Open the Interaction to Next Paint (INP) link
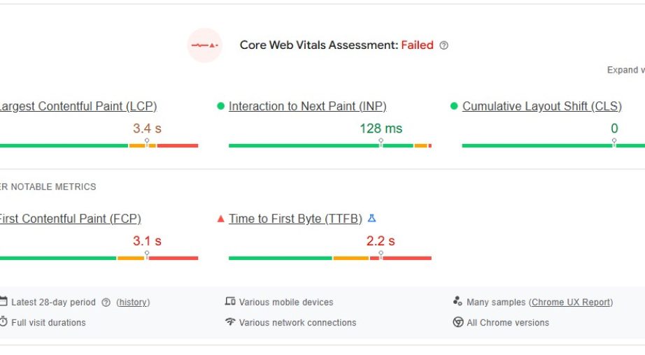This screenshot has height=355, width=645. (x=307, y=106)
